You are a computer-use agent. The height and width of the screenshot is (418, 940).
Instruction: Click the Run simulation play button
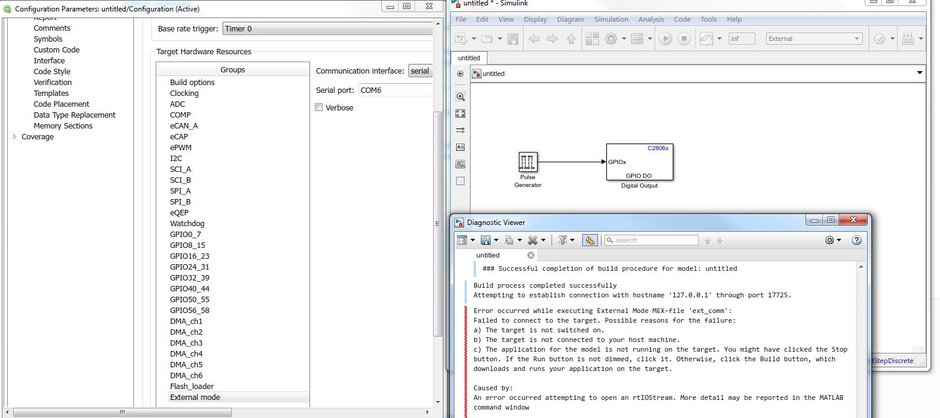coord(665,39)
